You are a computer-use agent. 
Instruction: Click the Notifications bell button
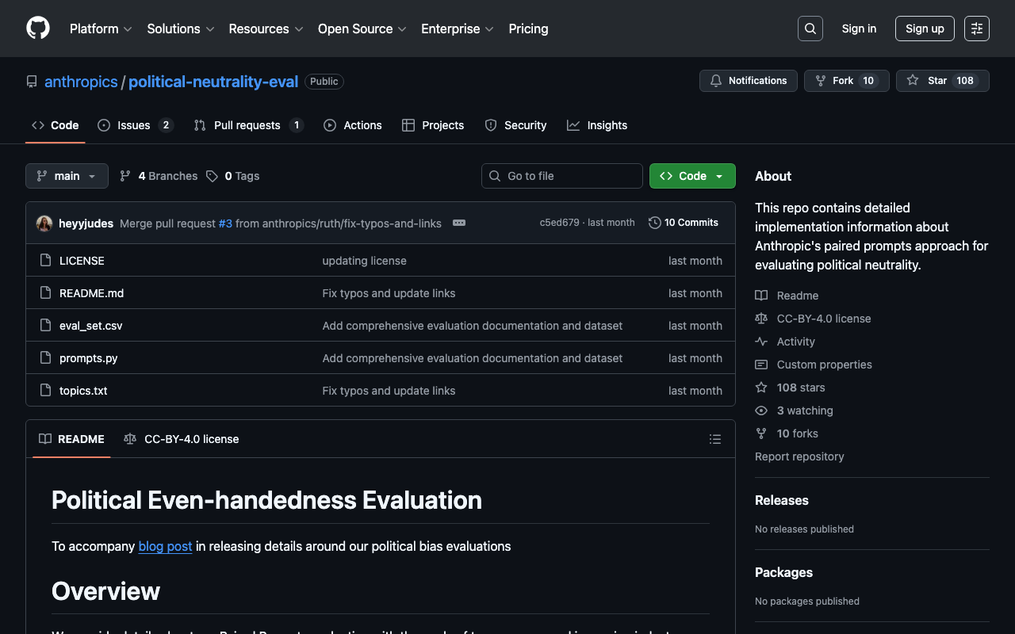[748, 81]
